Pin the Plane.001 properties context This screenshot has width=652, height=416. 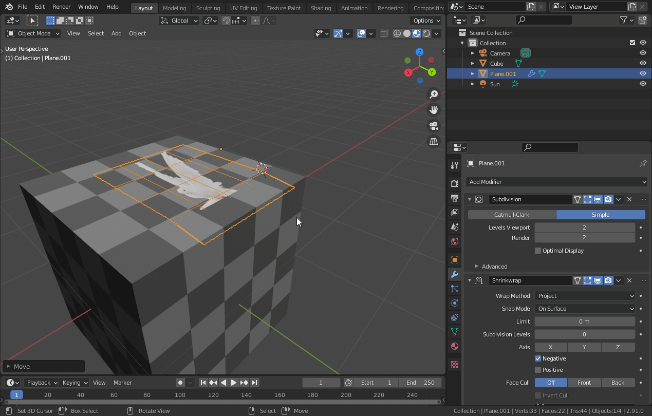tap(643, 163)
